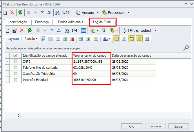Go to last record in top toolbar
Image resolution: width=194 pixels, height=132 pixels.
click(x=49, y=12)
